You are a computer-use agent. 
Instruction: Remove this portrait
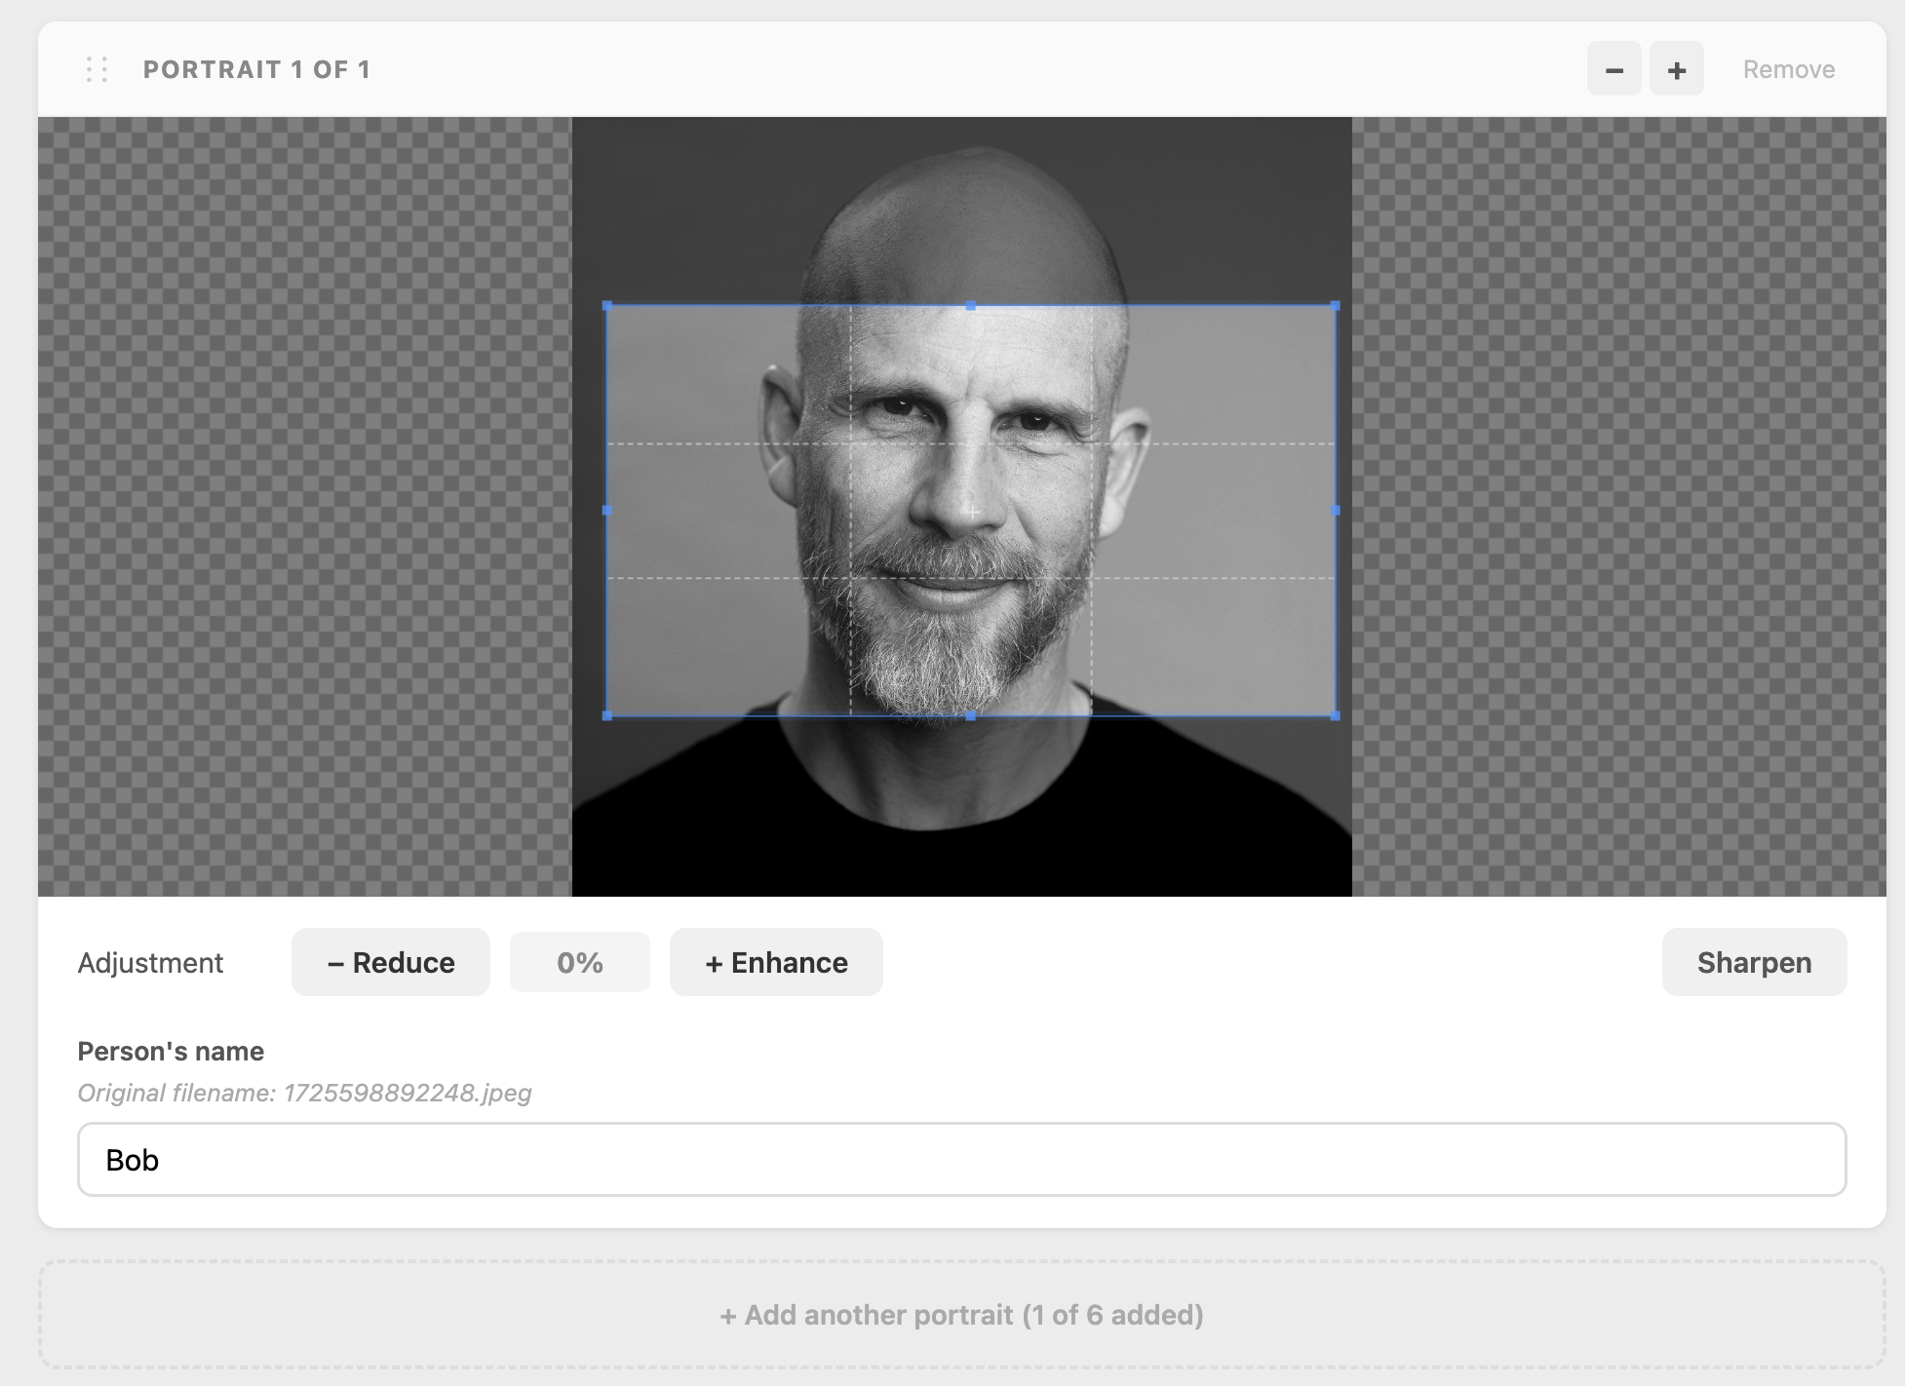[x=1789, y=69]
